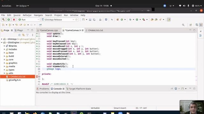The height and width of the screenshot is (114, 204).
Task: Open the External Tools dropdown arrow
Action: tap(147, 20)
